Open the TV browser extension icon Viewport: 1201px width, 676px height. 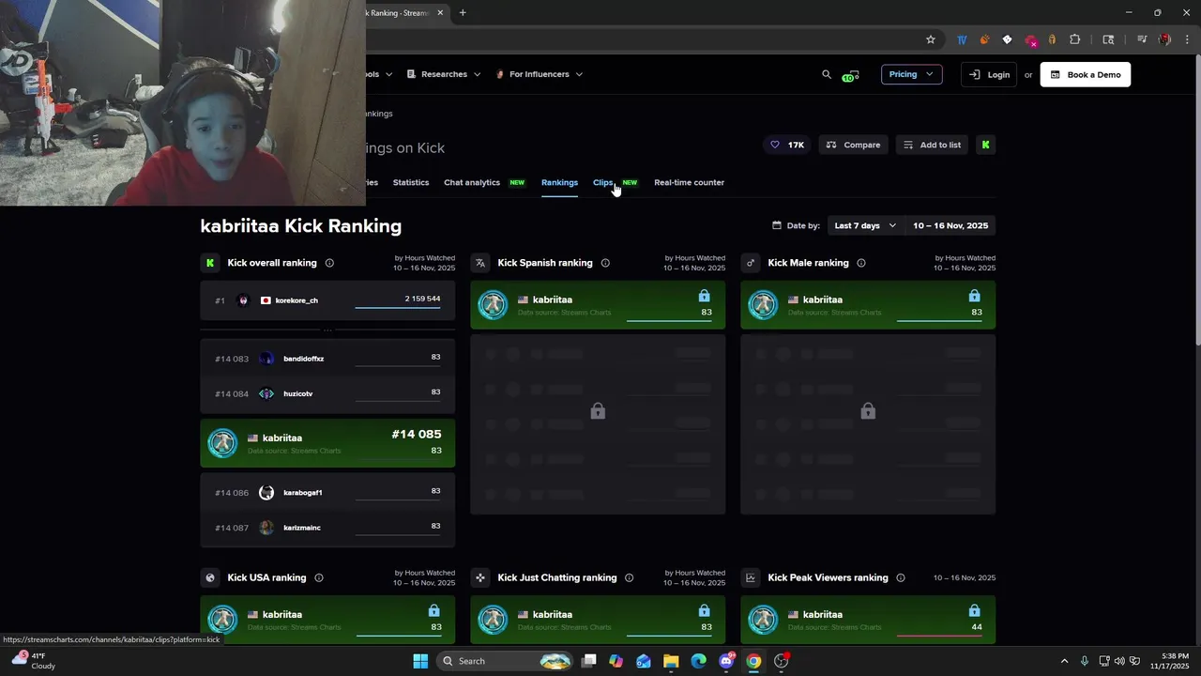point(962,39)
